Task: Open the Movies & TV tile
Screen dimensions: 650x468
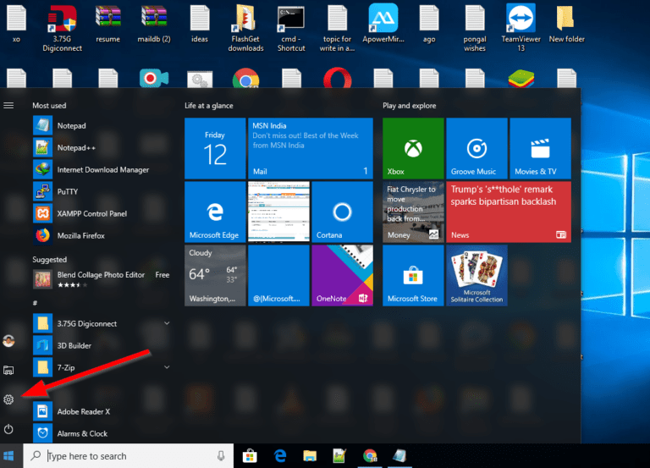Action: 540,148
